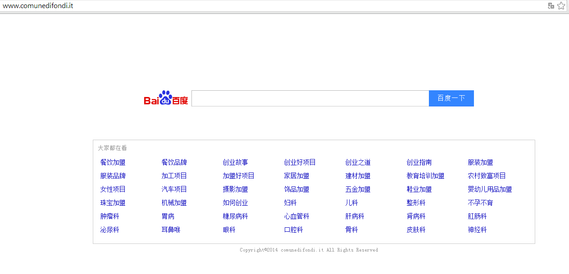Screen dimensions: 569x274
Task: Open the 教育培训加盟 link
Action: (426, 176)
